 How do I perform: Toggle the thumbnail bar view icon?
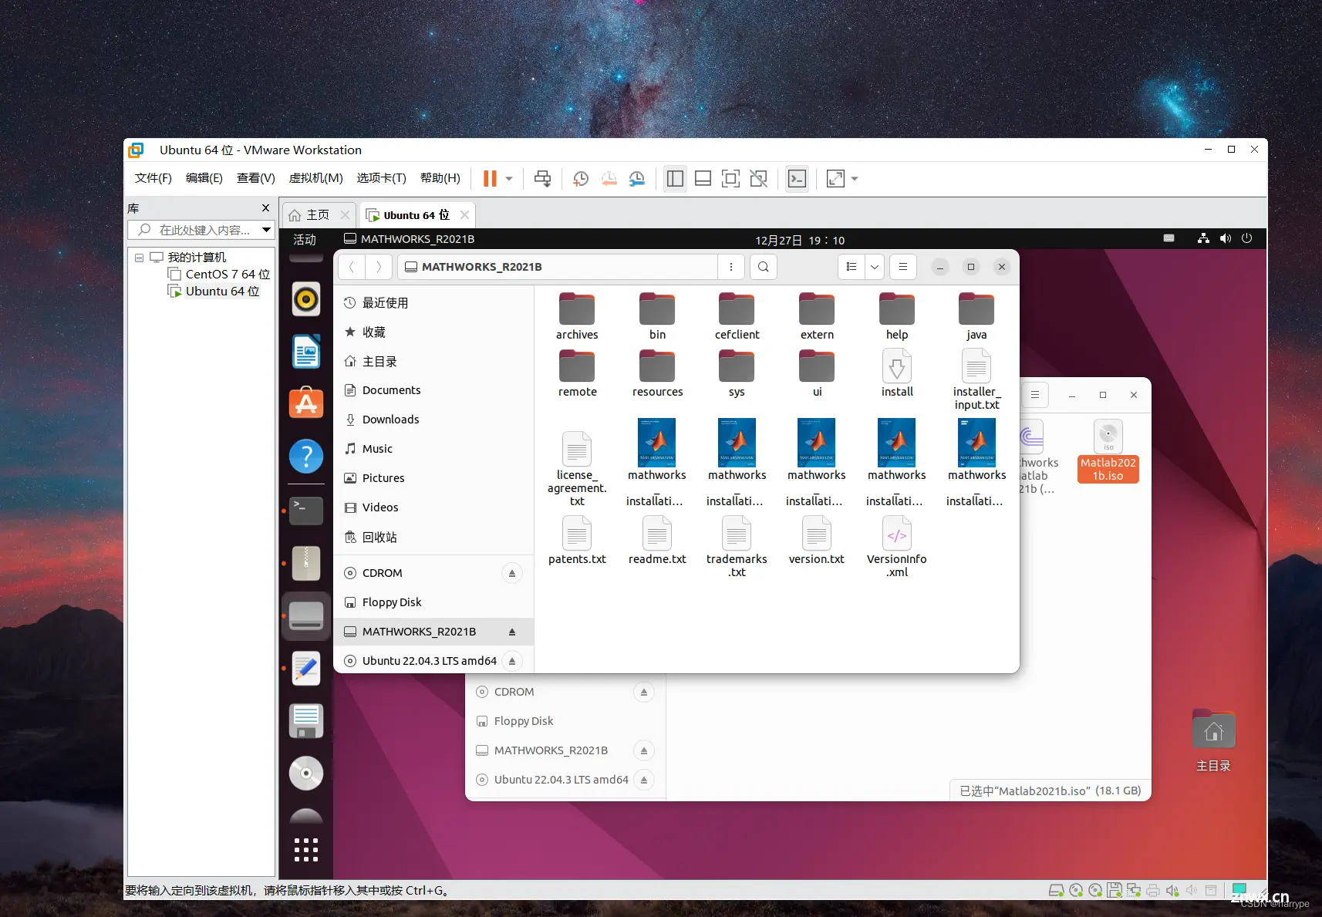[703, 179]
